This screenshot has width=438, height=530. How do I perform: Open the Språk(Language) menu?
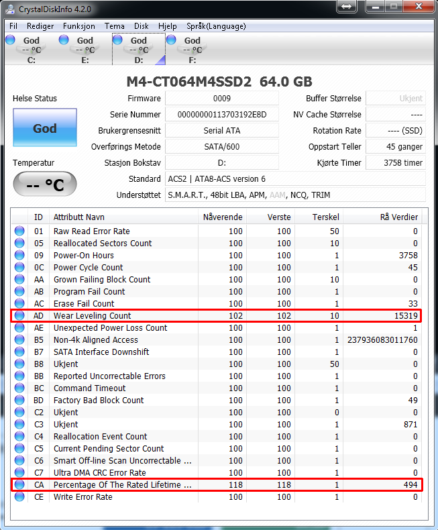click(216, 26)
